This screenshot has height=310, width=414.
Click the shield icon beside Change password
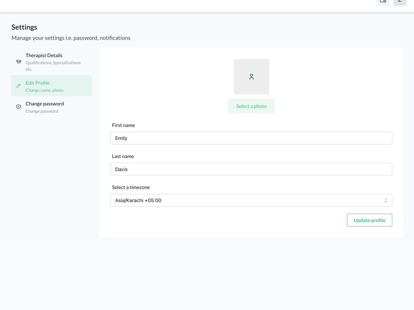tap(19, 107)
